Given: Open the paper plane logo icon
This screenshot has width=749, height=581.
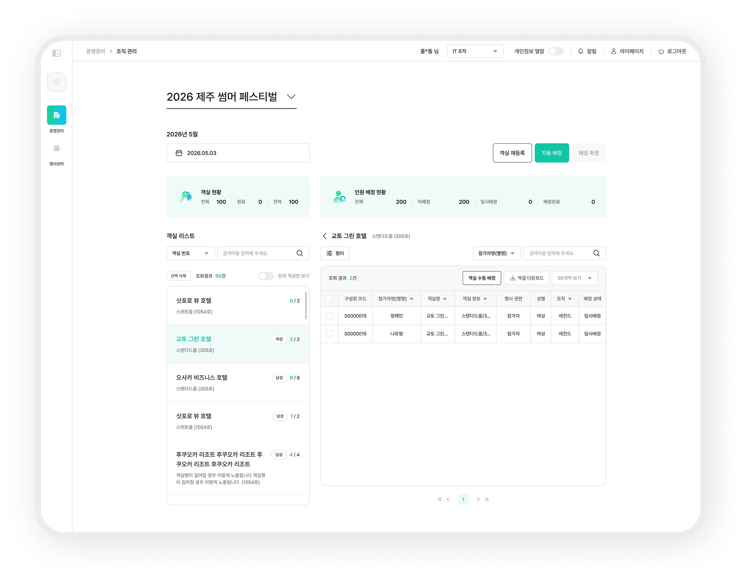Looking at the screenshot, I should [x=57, y=82].
